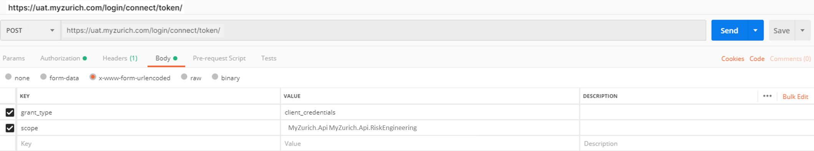Open the POST method dropdown

(30, 30)
